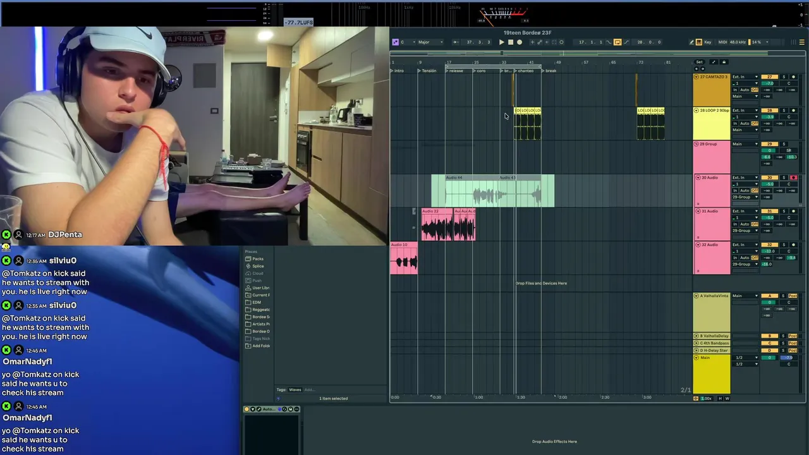
Task: Unfold the B ValhallaDelay return track
Action: (x=696, y=336)
